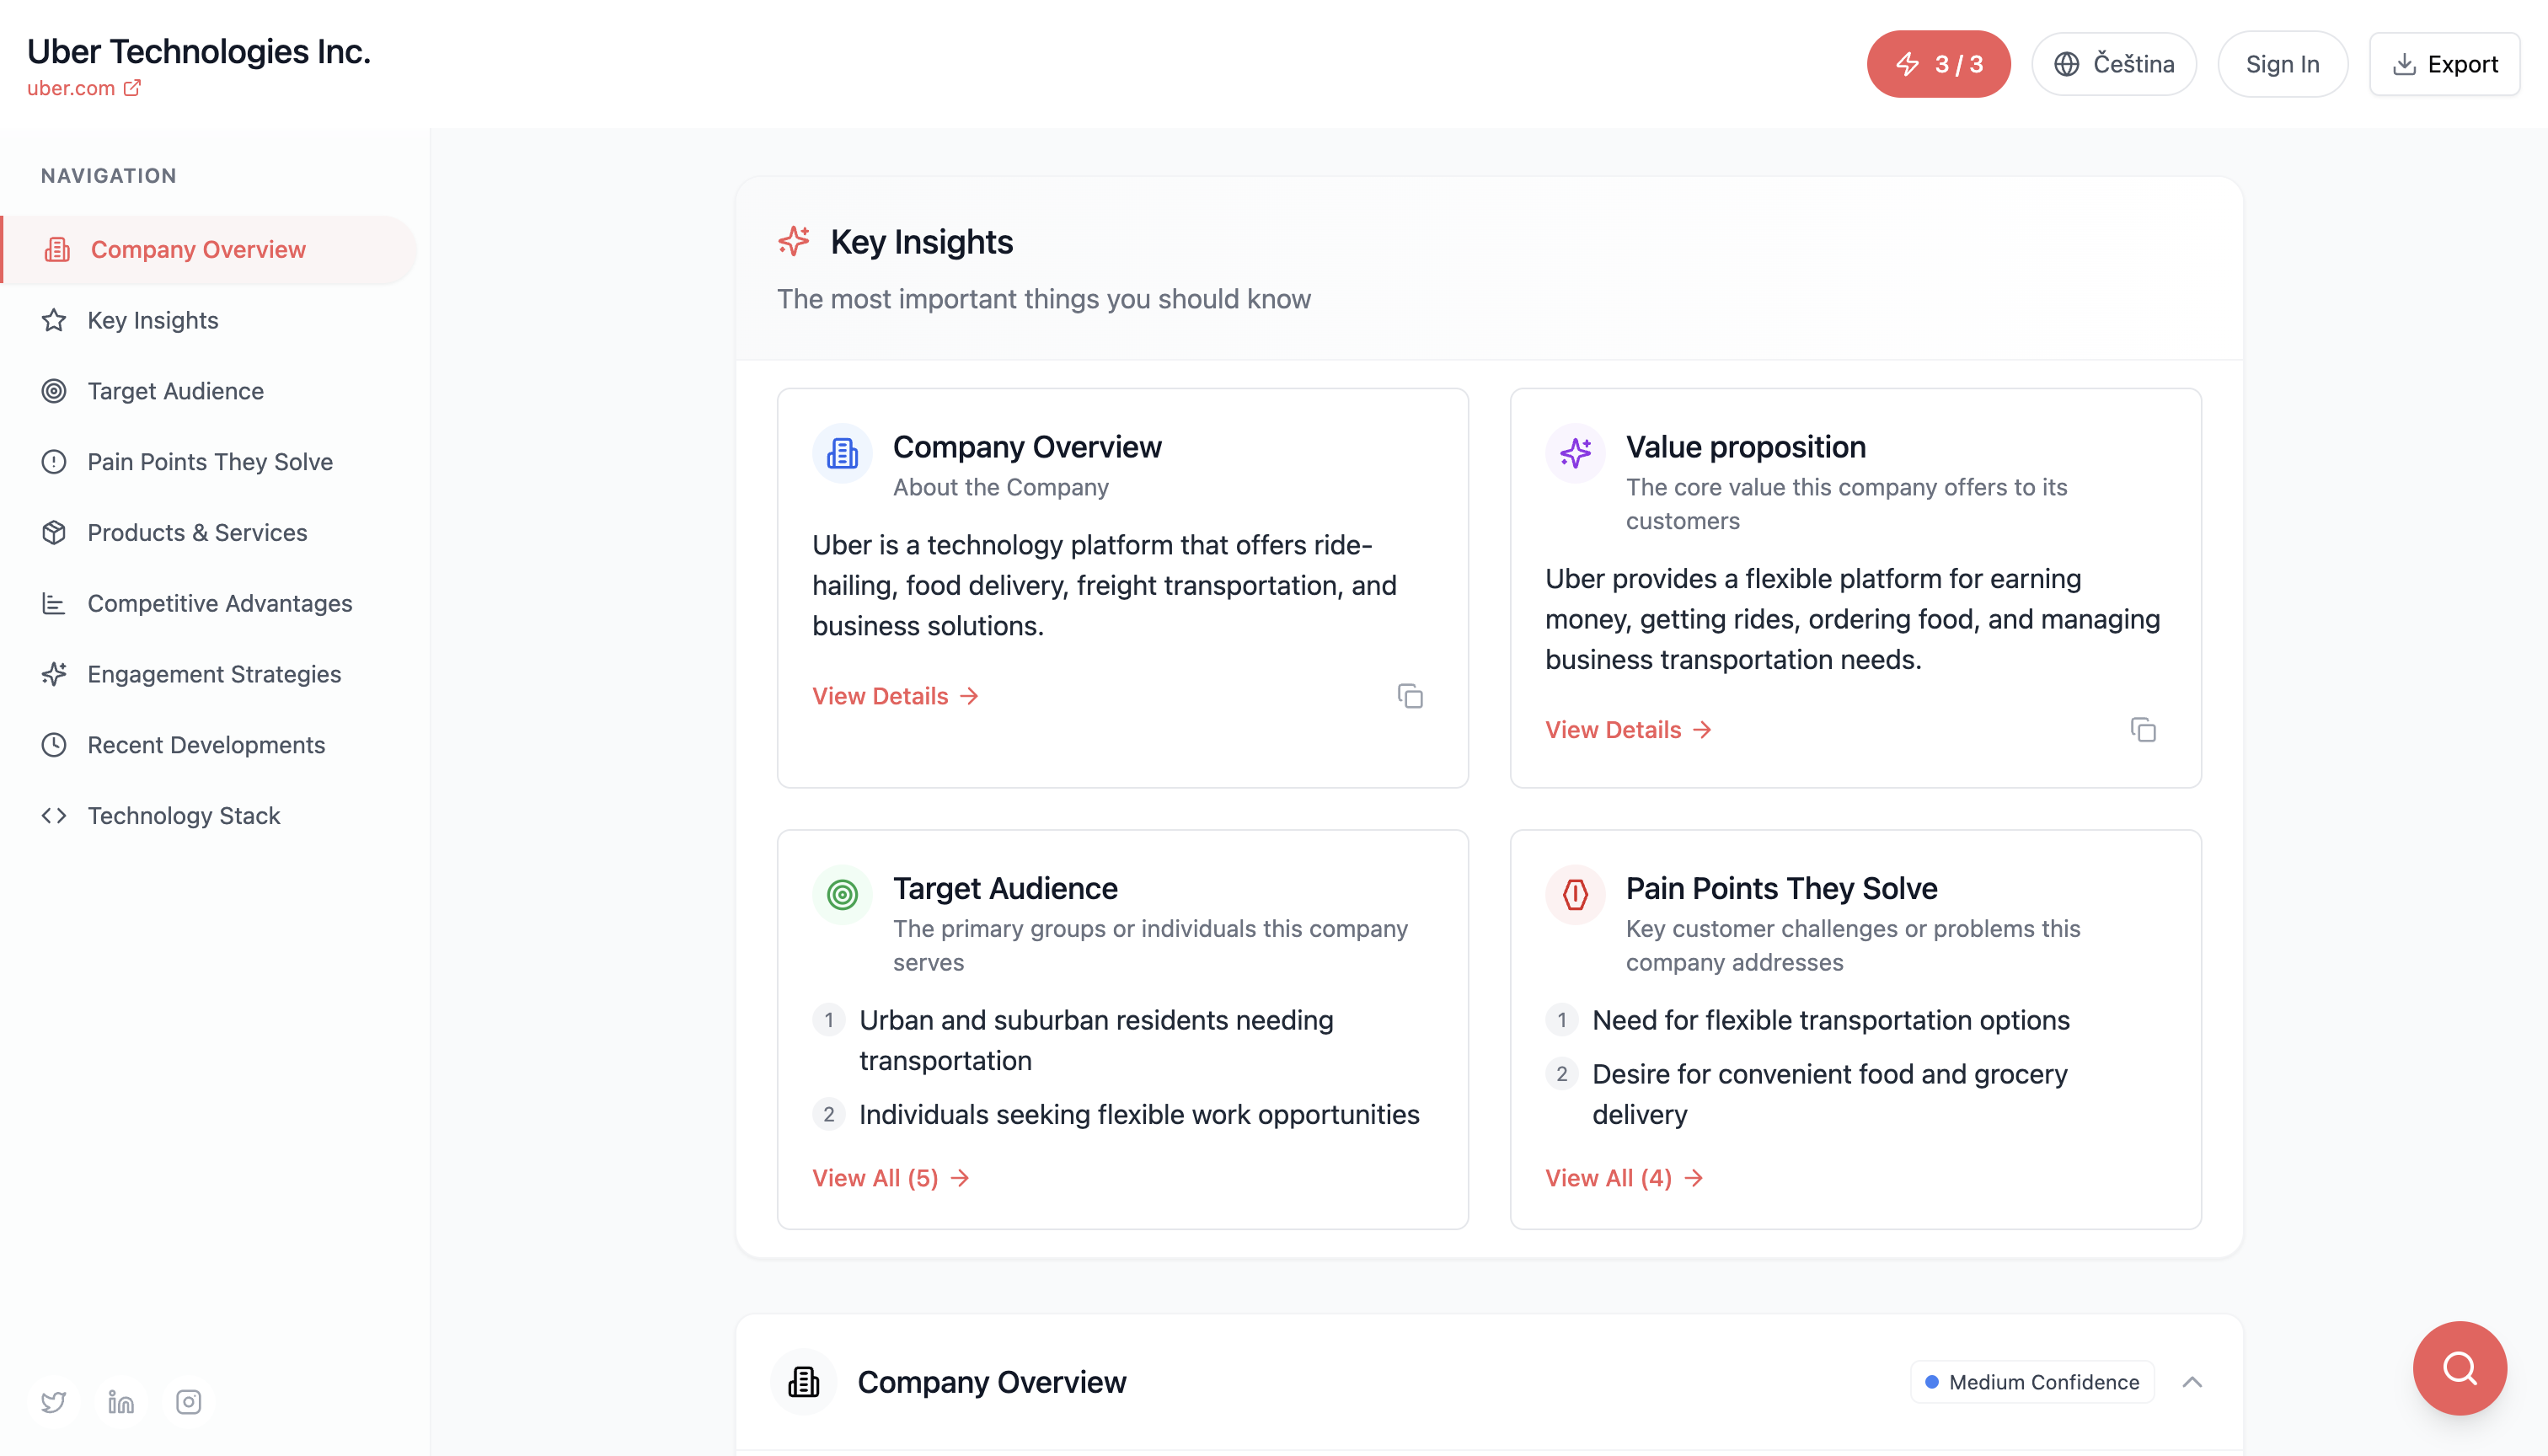Go to Target Audience in navigation

pyautogui.click(x=176, y=391)
